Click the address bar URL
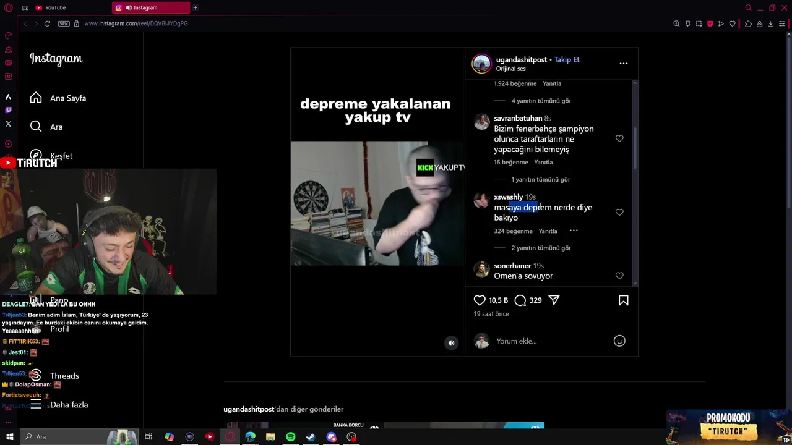This screenshot has height=445, width=792. 136,23
